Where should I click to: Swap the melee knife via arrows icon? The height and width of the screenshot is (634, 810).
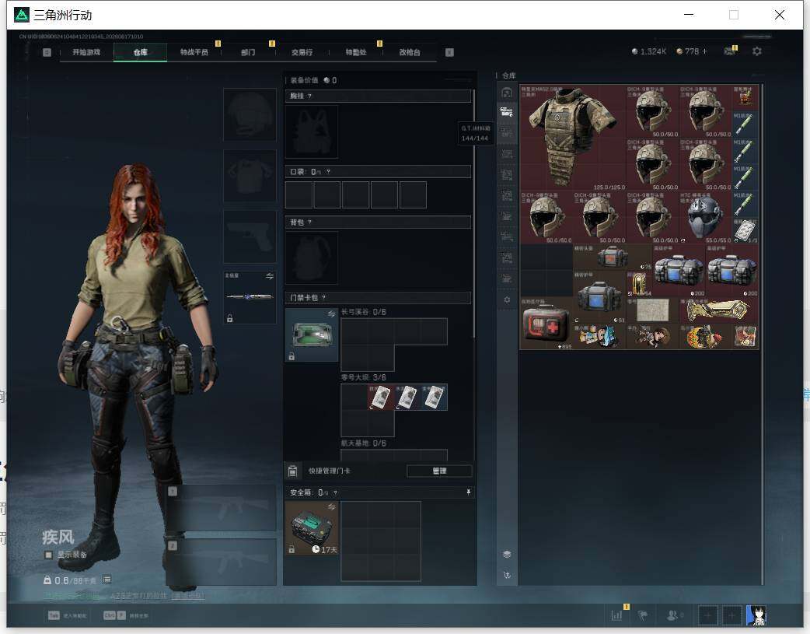(270, 276)
